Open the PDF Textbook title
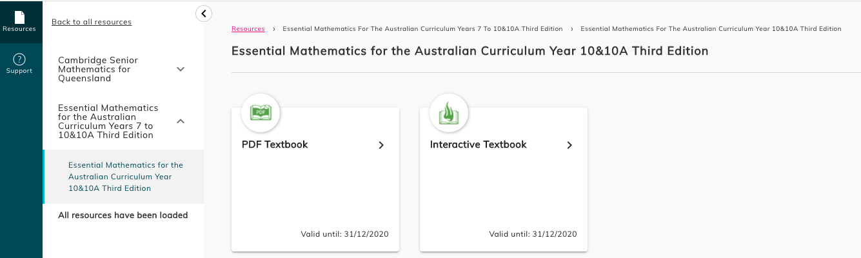861x258 pixels. pyautogui.click(x=275, y=144)
